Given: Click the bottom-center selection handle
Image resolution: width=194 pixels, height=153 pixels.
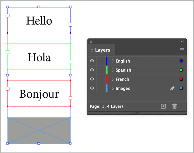Looking at the screenshot, I should tap(38, 143).
